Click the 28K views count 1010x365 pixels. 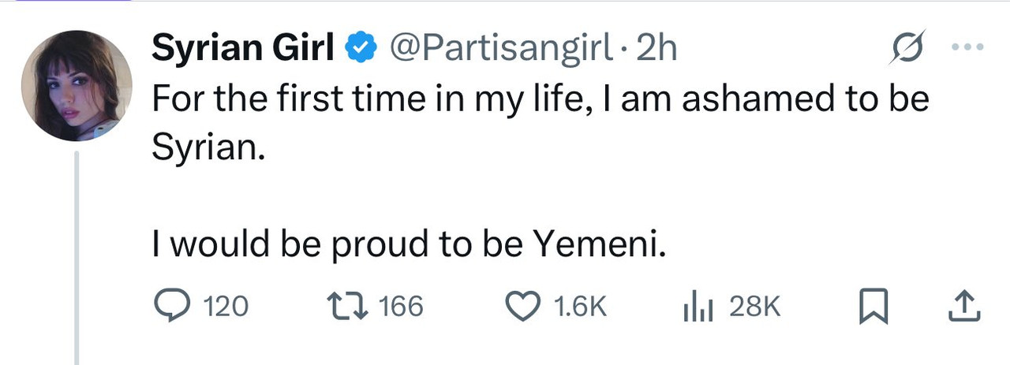pyautogui.click(x=755, y=307)
